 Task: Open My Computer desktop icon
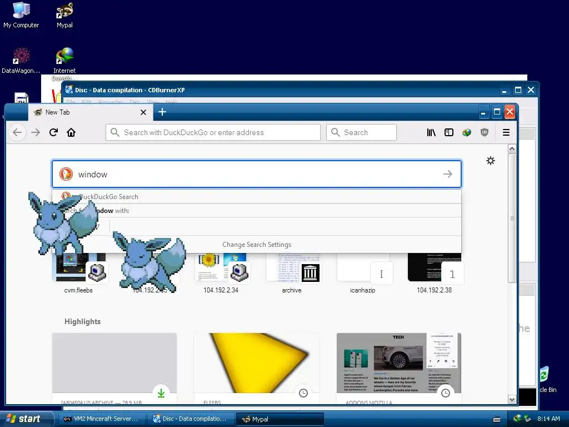click(x=21, y=15)
